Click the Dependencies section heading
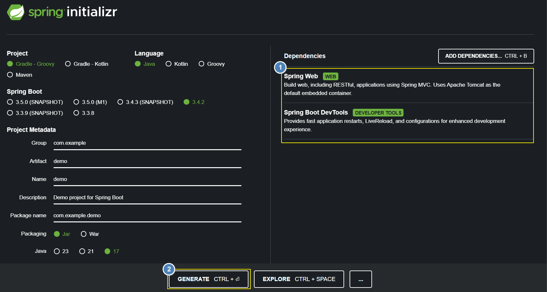547x292 pixels. 305,56
